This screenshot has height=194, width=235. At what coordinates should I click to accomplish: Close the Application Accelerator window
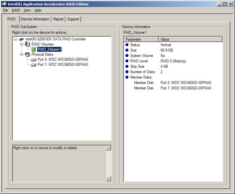[x=231, y=4]
